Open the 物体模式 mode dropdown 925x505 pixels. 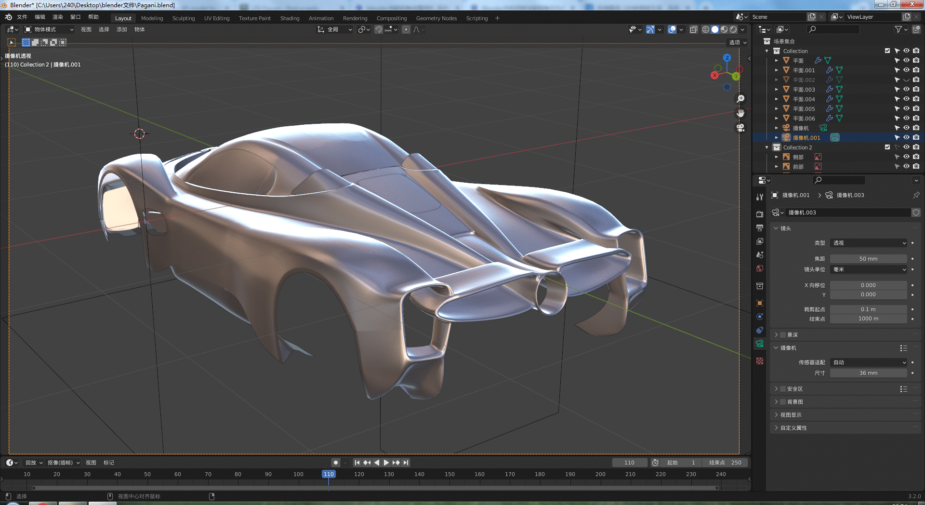click(x=50, y=29)
